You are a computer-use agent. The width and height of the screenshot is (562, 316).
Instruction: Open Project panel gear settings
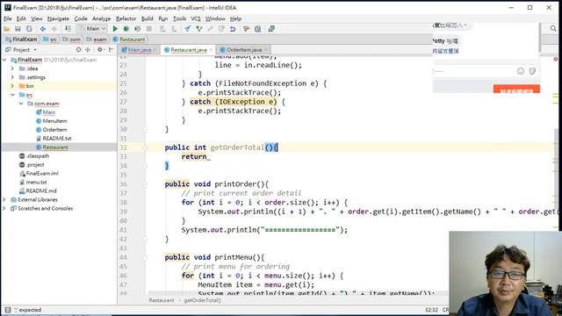(100, 50)
